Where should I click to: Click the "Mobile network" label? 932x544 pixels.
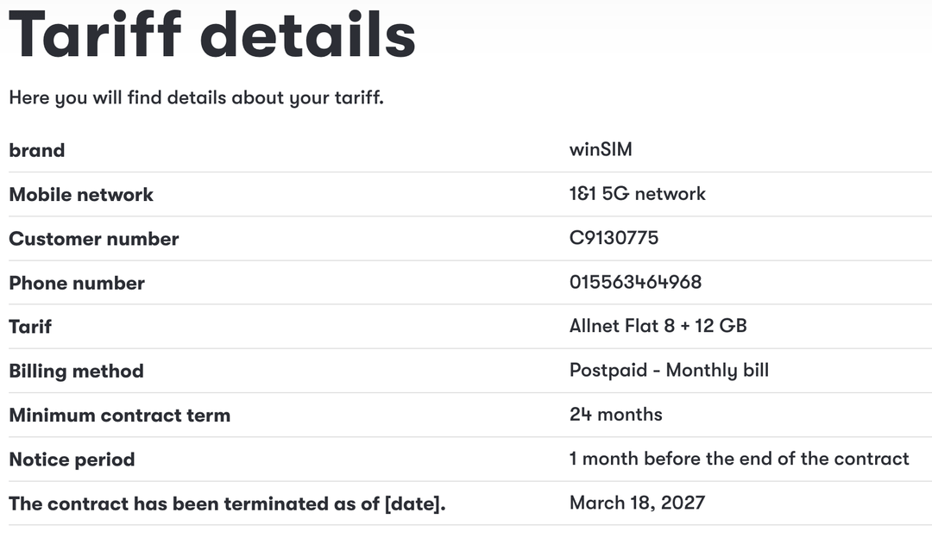81,195
